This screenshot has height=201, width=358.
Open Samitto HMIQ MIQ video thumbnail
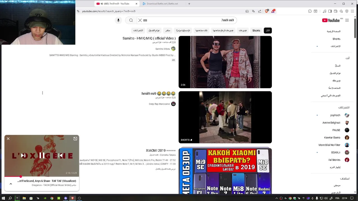(225, 62)
